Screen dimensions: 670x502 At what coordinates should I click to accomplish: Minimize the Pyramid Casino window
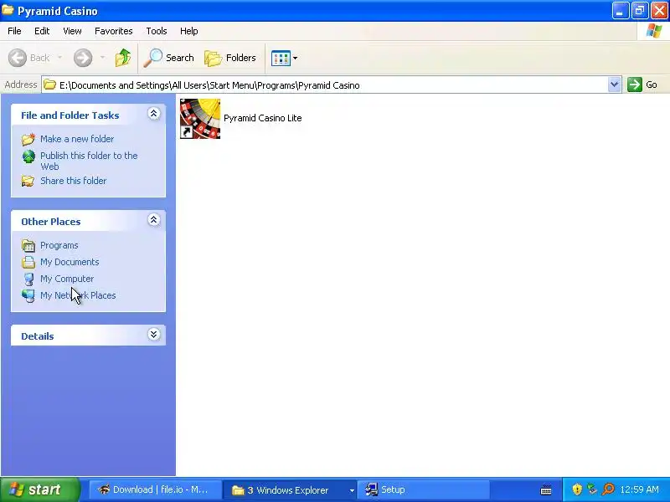click(x=620, y=11)
